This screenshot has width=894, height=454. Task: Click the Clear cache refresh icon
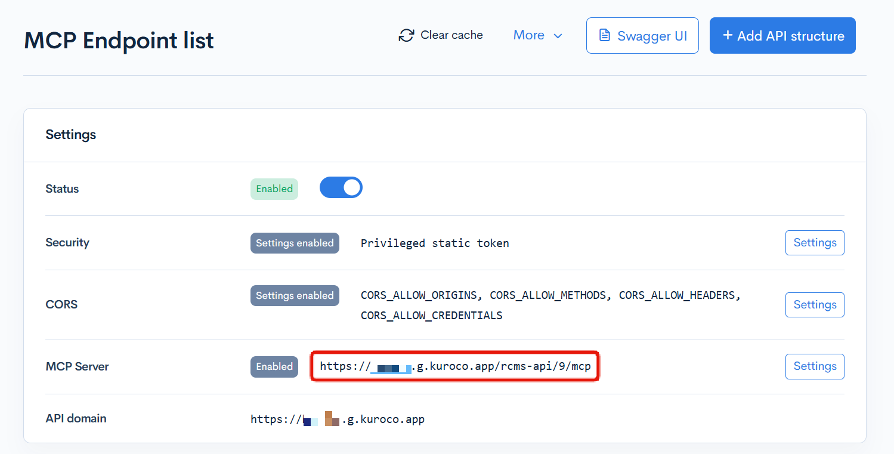[x=406, y=36]
